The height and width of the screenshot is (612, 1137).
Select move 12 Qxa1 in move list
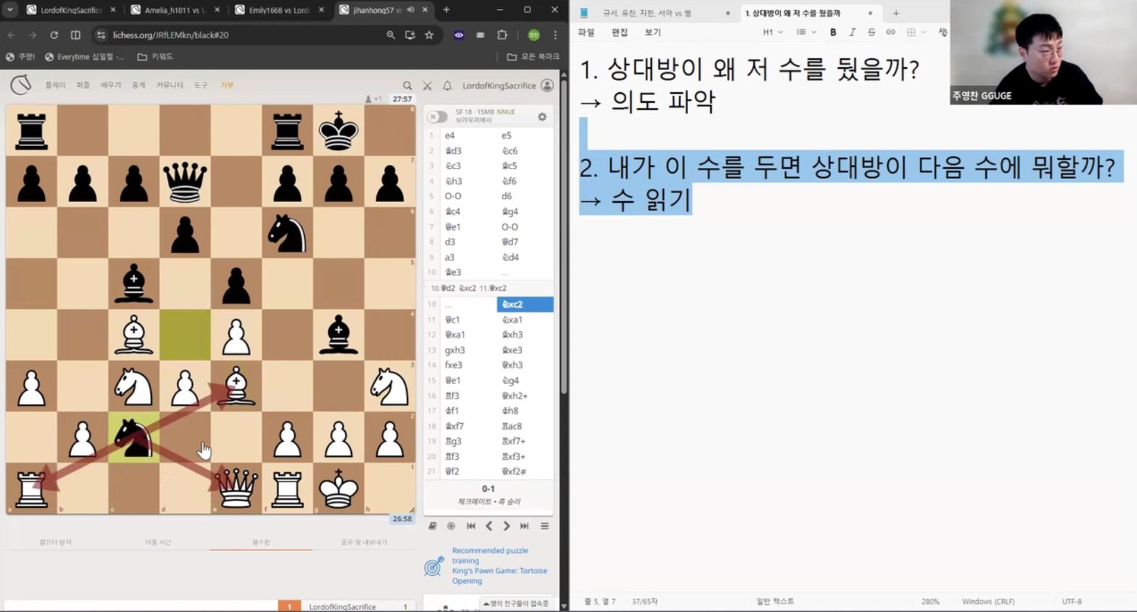click(x=455, y=335)
